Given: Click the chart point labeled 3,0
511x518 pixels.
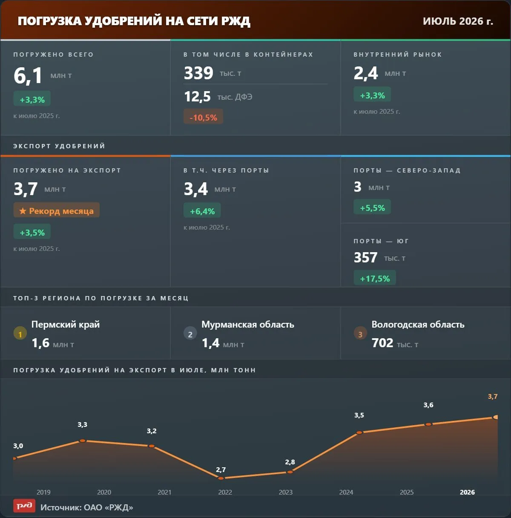Looking at the screenshot, I should coord(14,458).
